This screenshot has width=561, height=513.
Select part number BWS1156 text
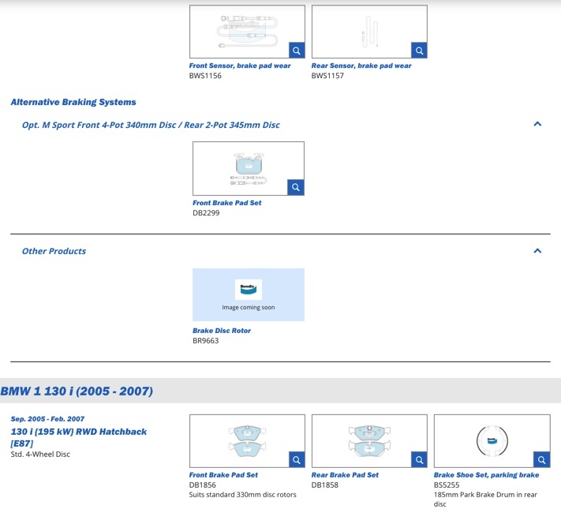coord(205,76)
